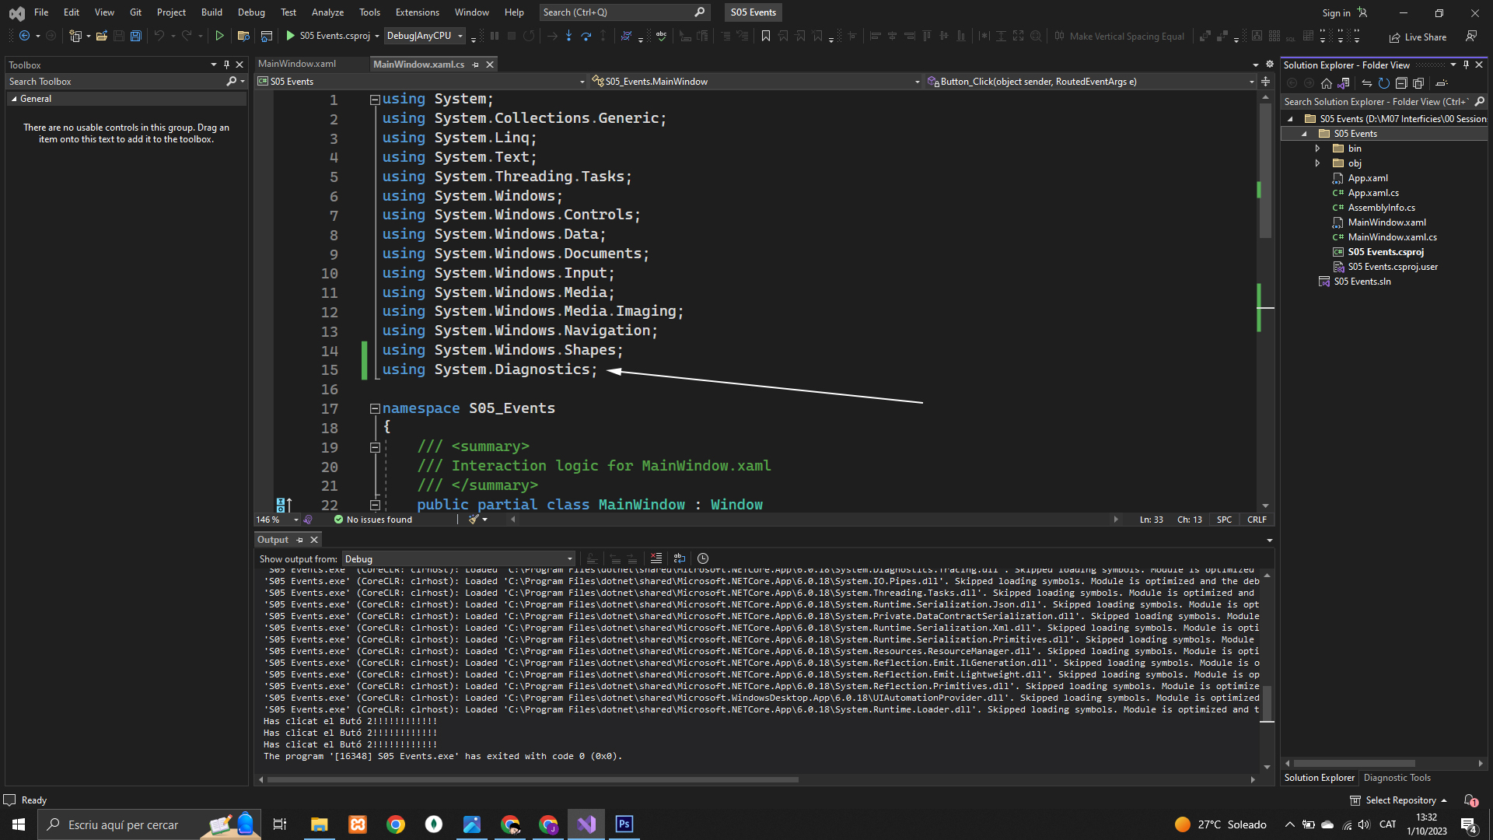Expand the bin folder in Solution Explorer
1493x840 pixels.
1317,149
